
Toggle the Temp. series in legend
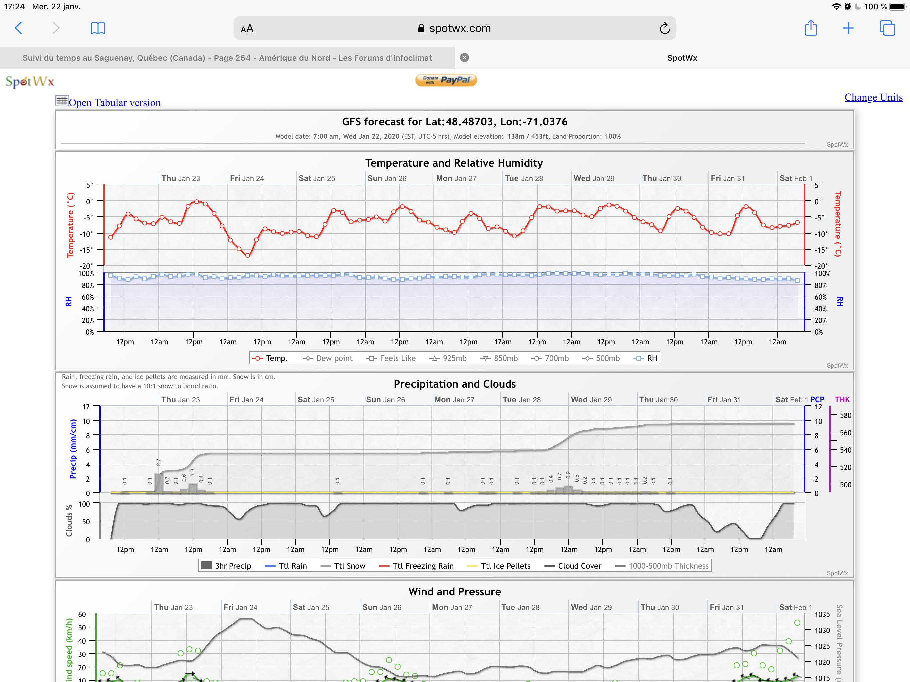coord(270,358)
